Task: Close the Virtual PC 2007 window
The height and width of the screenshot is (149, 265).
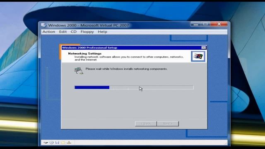Action: pos(219,24)
